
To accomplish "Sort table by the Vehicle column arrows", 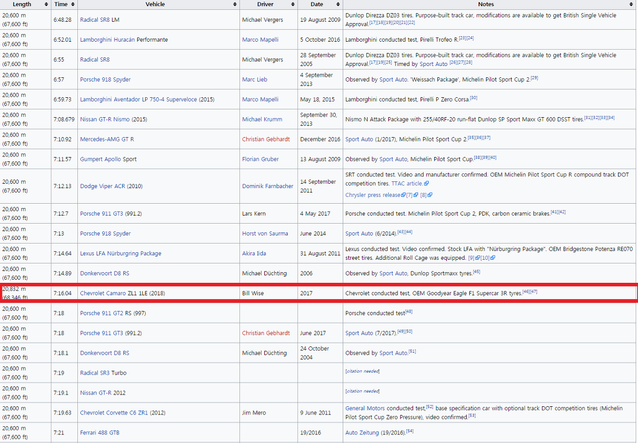I will click(235, 4).
